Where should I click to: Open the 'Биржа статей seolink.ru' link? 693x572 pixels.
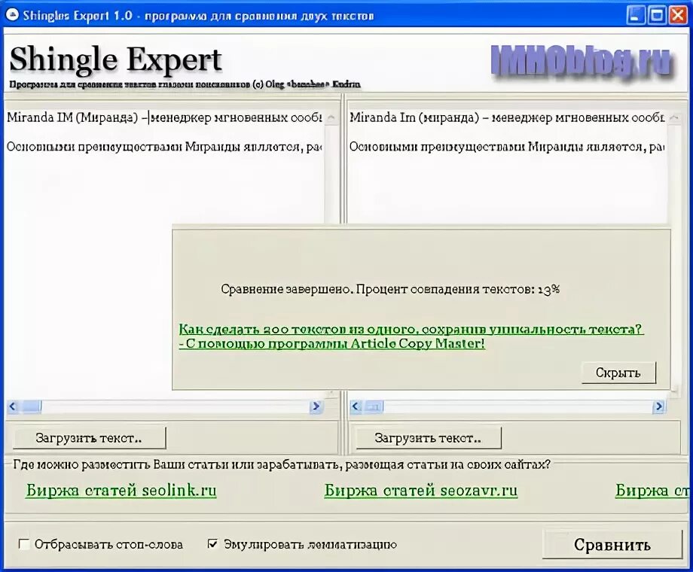pos(121,490)
